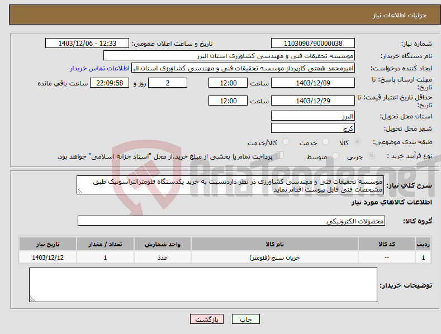The image size is (441, 334).
Task: Click the تاریخ نیاز column header
Action: coord(48,244)
